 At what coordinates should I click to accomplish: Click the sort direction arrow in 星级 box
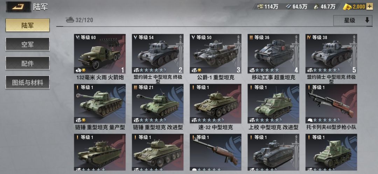367,20
